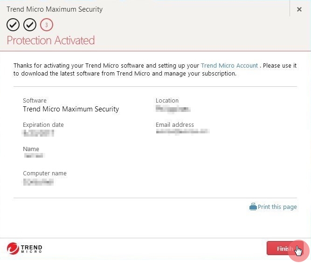This screenshot has width=311, height=263.
Task: Click the second completed step checkmark icon
Action: (30, 25)
